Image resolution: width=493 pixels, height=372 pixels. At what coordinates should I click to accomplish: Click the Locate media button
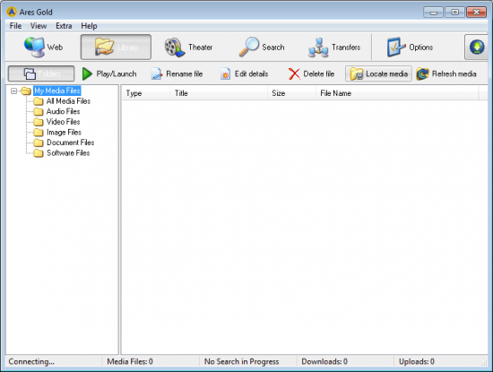click(x=378, y=74)
